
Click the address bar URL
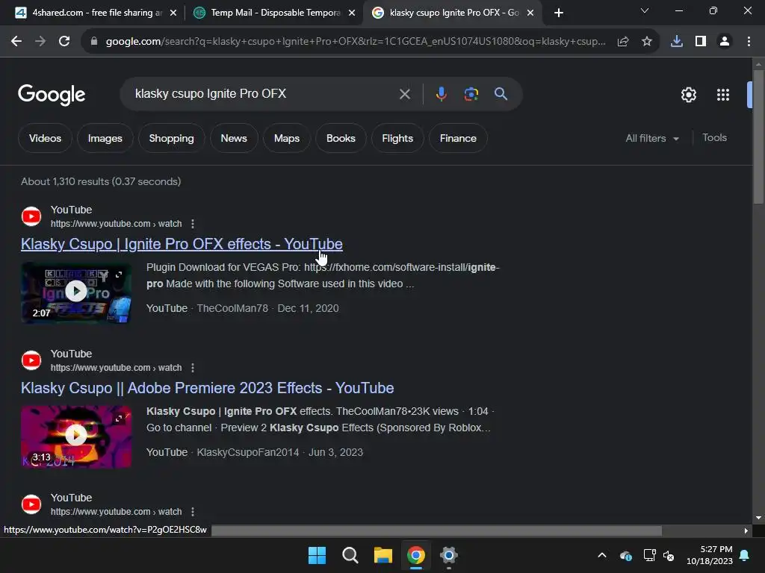tap(356, 42)
